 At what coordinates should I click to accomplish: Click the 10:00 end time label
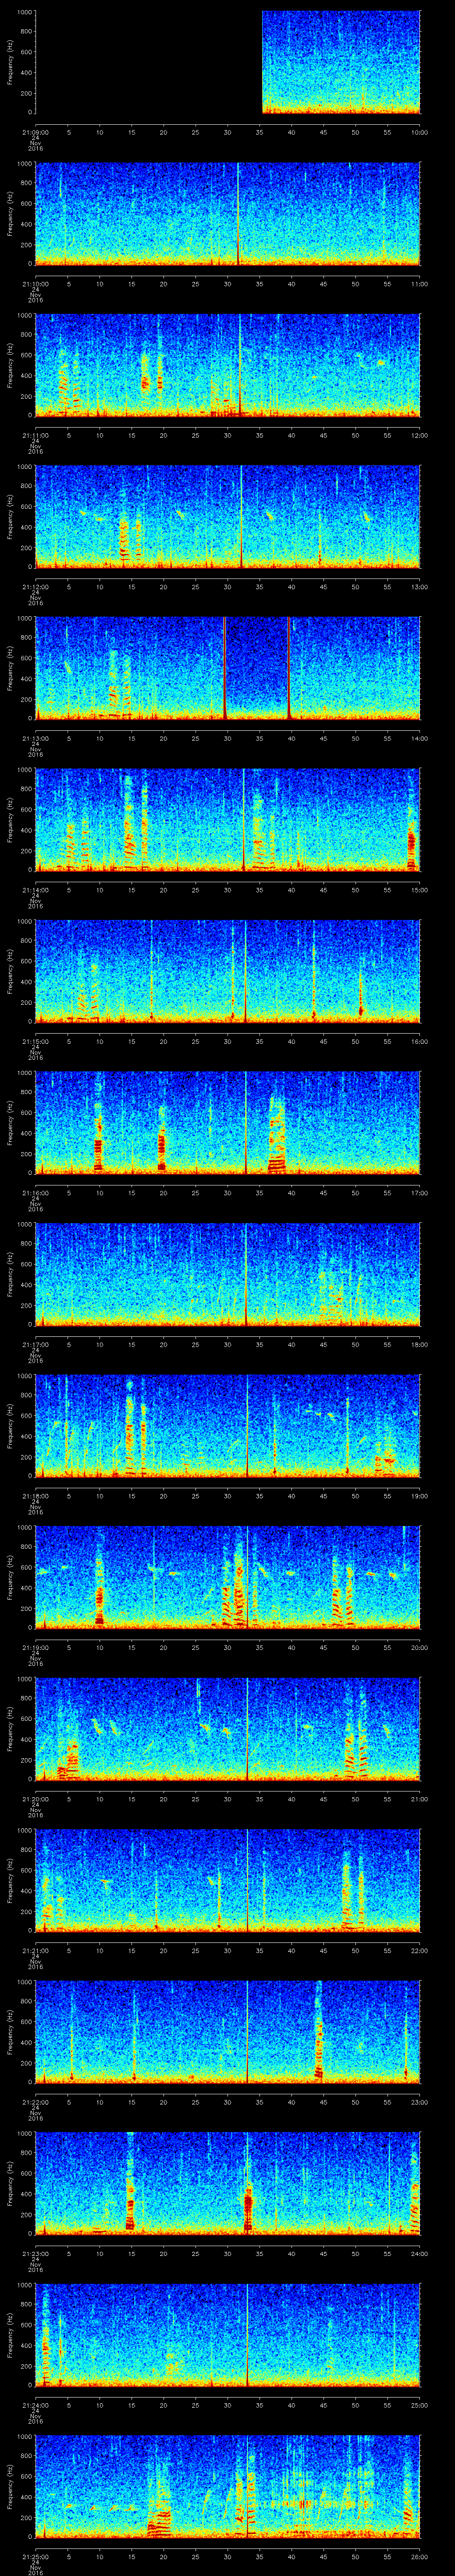[419, 132]
